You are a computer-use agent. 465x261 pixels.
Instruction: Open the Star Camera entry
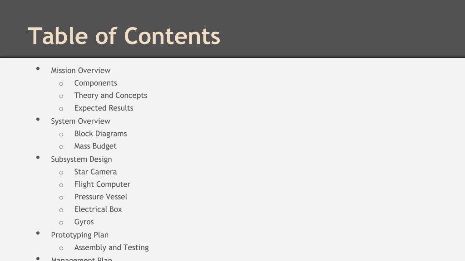(x=95, y=172)
